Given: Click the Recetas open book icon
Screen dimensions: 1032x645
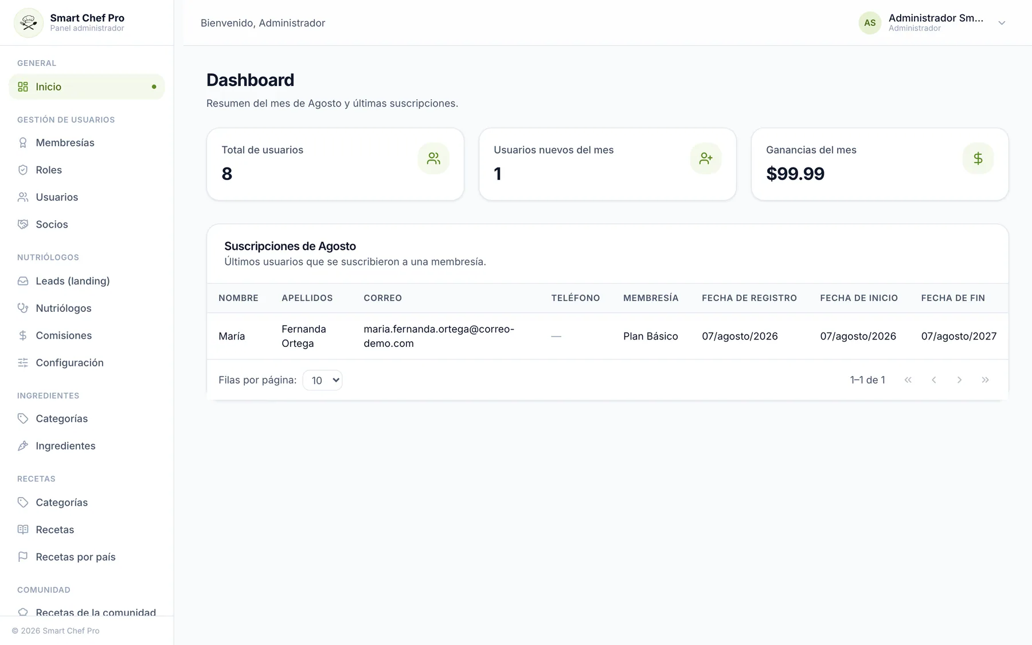Looking at the screenshot, I should pos(23,529).
